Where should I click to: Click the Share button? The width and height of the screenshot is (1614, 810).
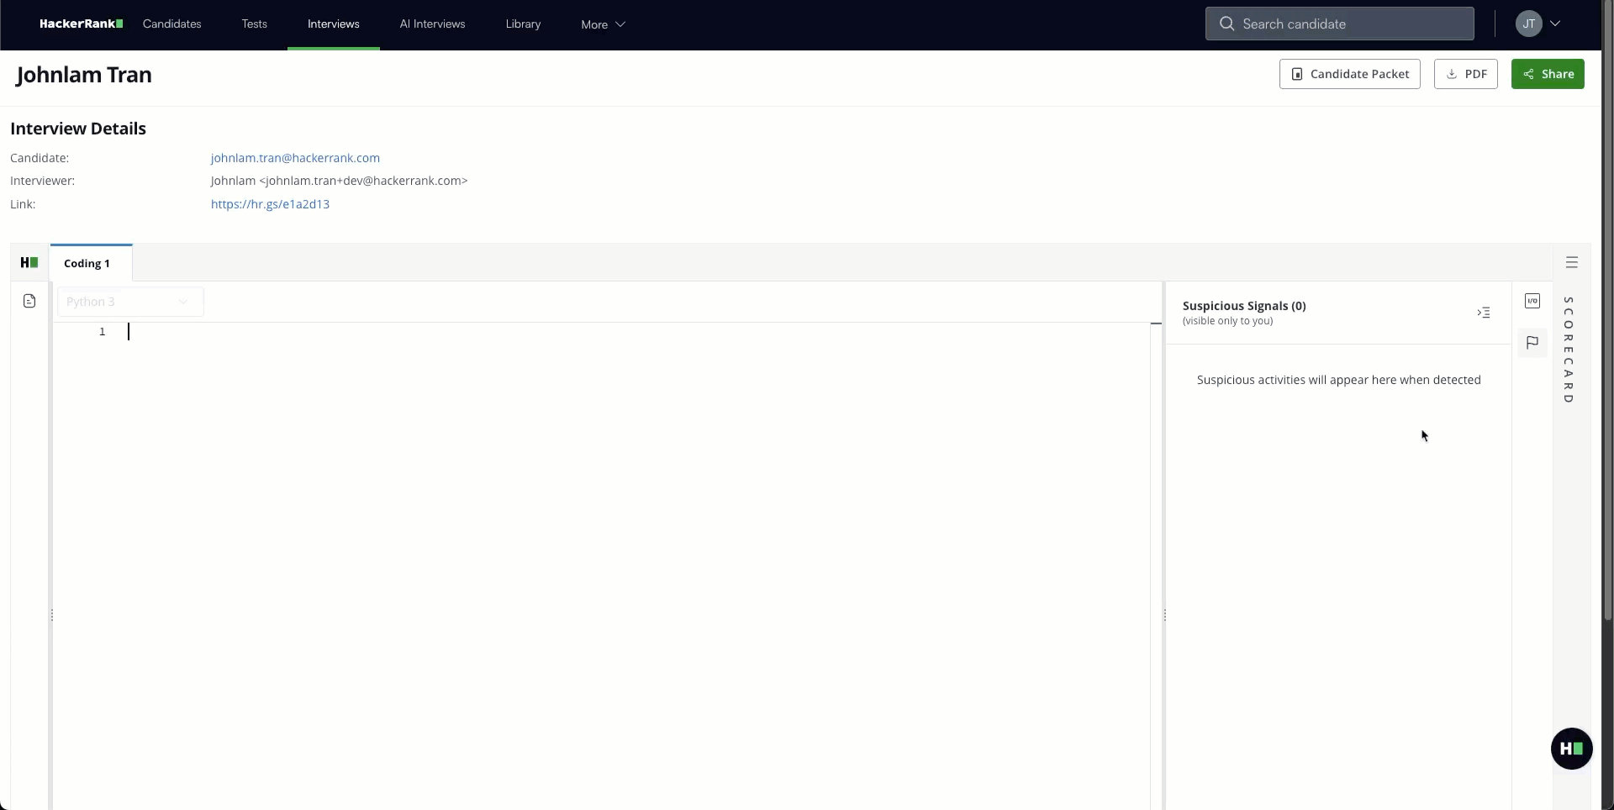1547,73
